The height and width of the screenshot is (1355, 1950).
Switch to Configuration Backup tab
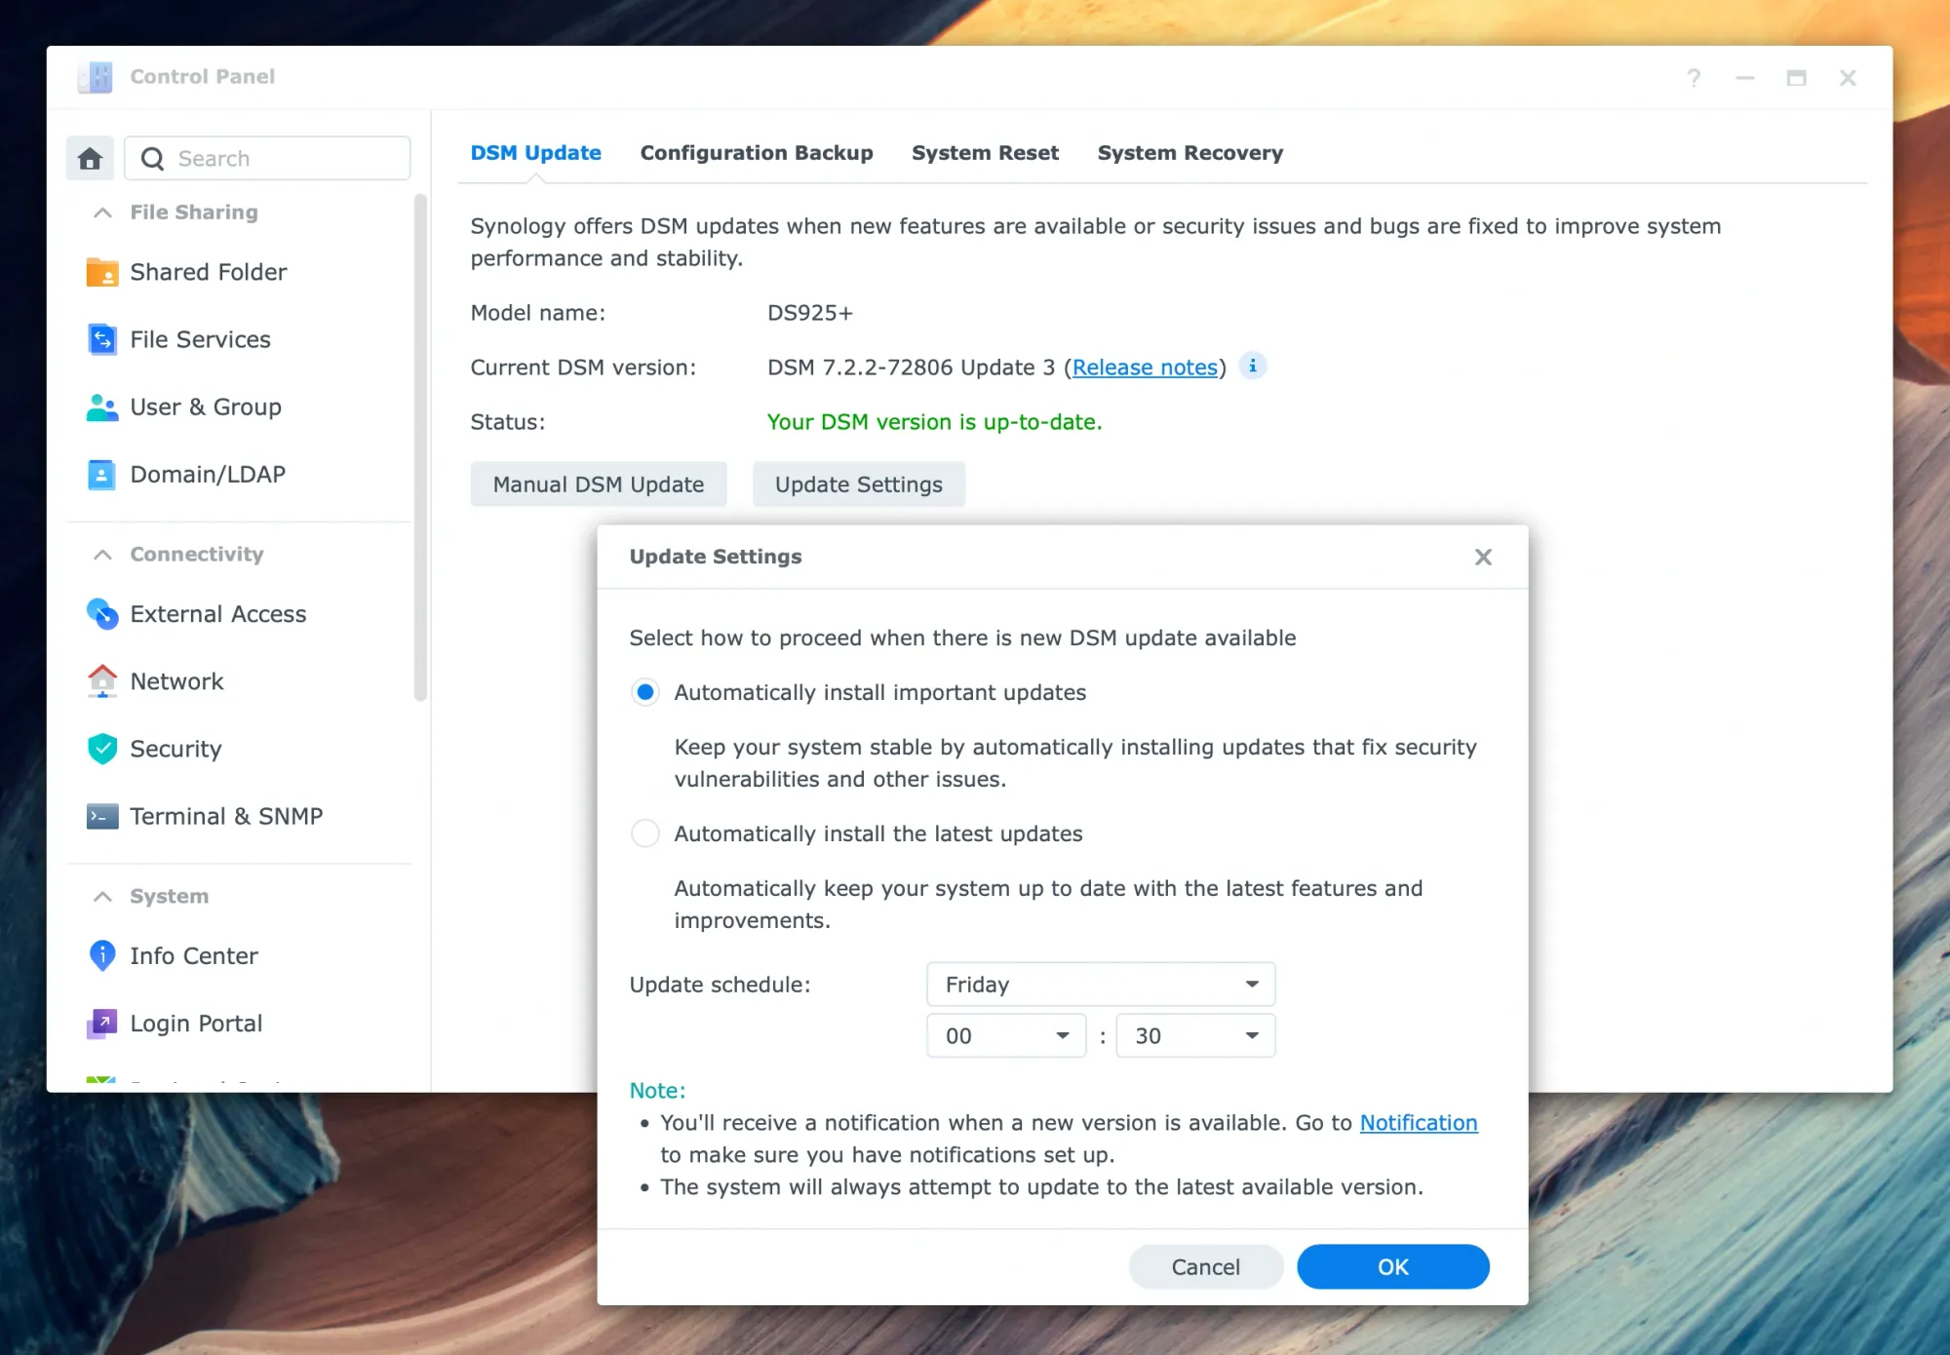(x=757, y=153)
